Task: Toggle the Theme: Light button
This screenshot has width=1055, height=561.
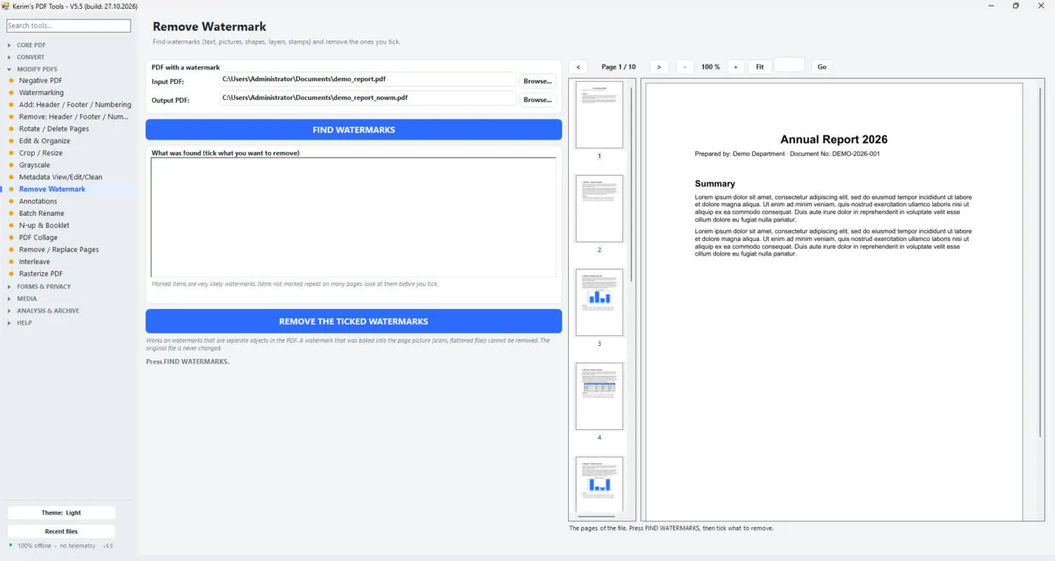Action: point(61,513)
